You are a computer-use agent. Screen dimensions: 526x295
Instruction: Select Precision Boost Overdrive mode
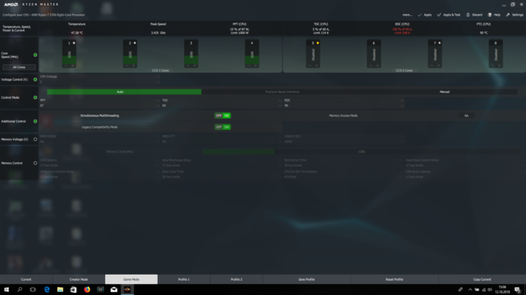coord(282,92)
